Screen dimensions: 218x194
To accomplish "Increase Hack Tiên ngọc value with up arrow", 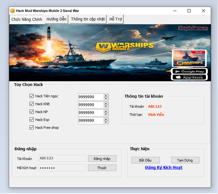I will pos(106,95).
